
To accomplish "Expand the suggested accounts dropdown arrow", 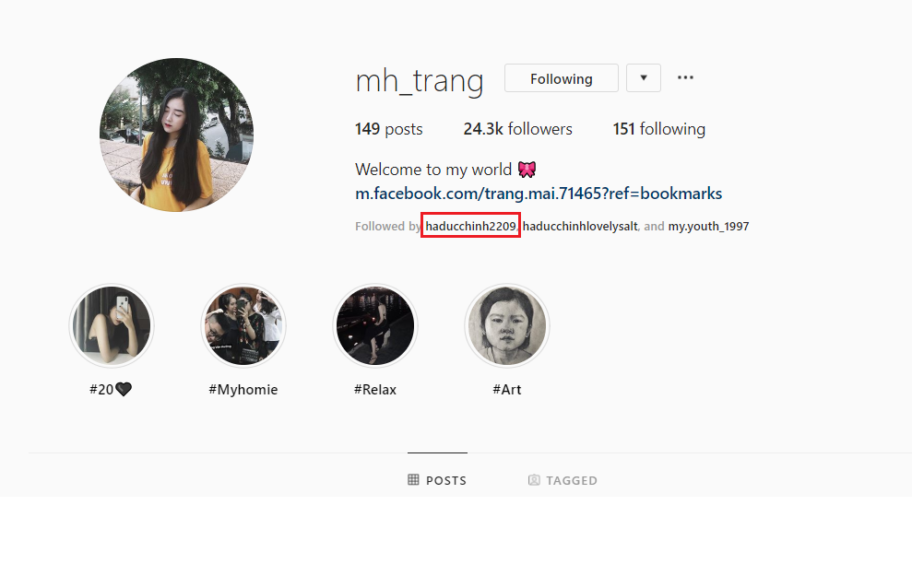I will pos(644,78).
